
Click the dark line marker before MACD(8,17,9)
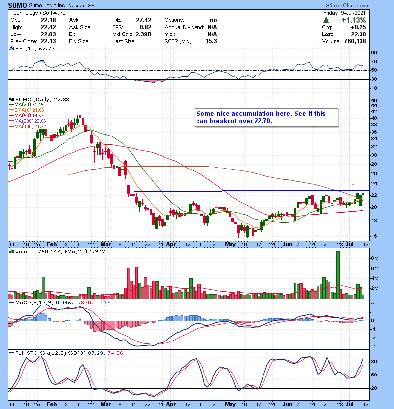[11, 303]
